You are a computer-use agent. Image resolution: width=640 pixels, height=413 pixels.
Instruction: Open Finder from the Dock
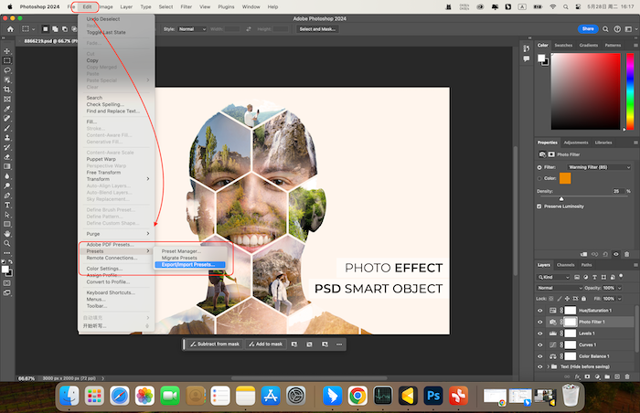69,396
